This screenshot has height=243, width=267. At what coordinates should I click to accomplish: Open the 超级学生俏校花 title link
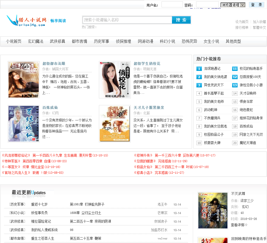coord(147,63)
